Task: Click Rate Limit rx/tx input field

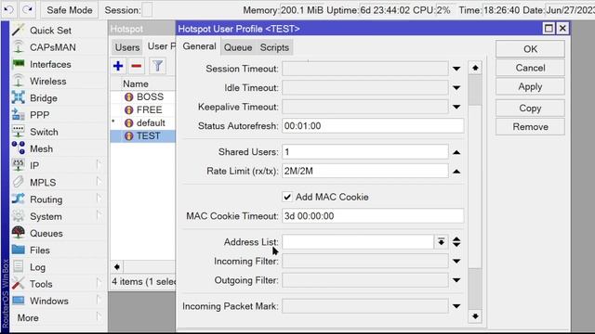Action: click(x=365, y=171)
